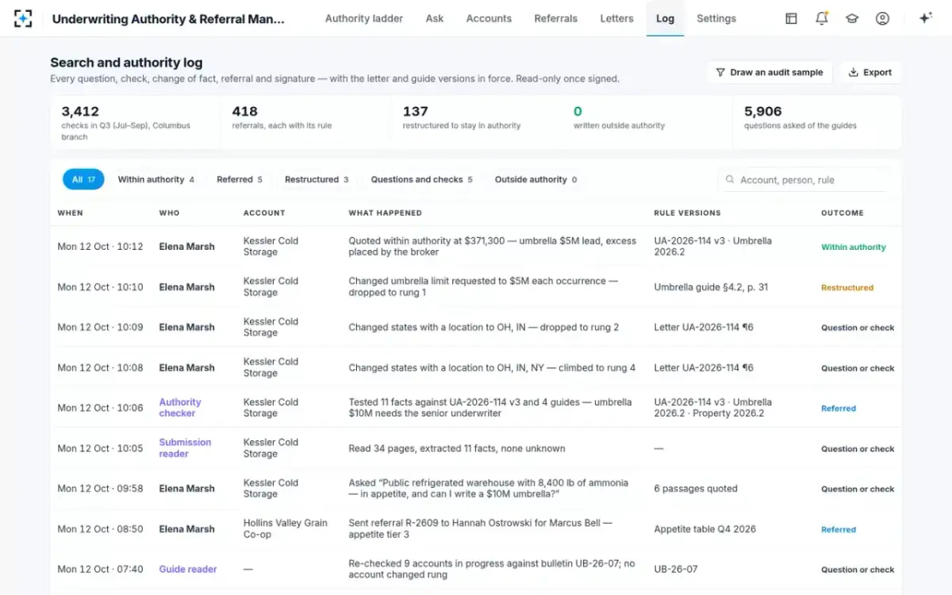Select the All 17 filter chip
The width and height of the screenshot is (952, 595).
click(x=83, y=179)
